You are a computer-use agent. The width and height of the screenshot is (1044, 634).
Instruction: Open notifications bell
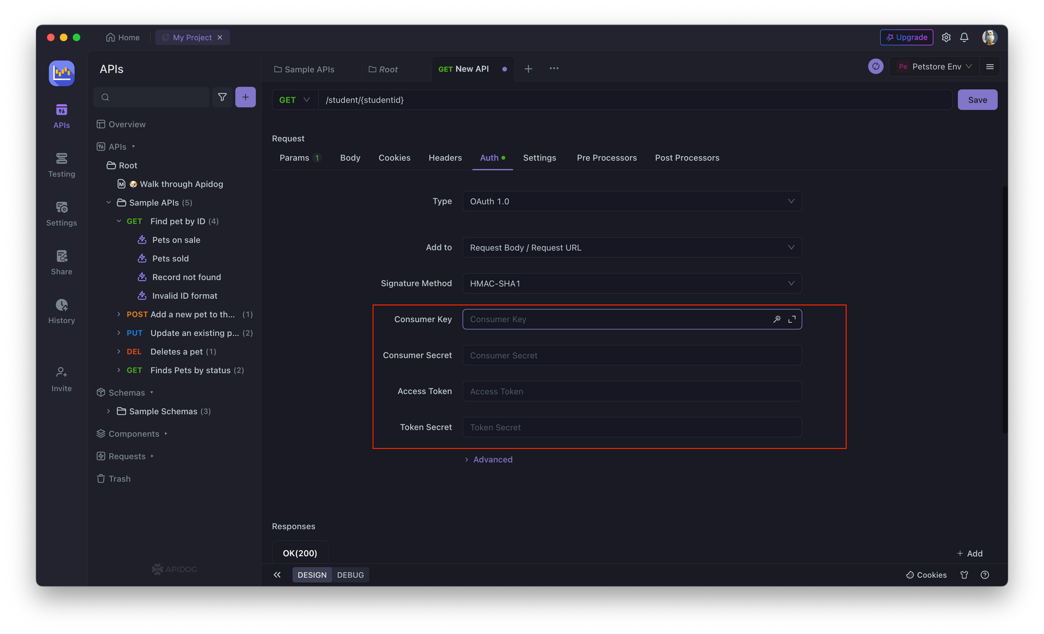click(964, 38)
